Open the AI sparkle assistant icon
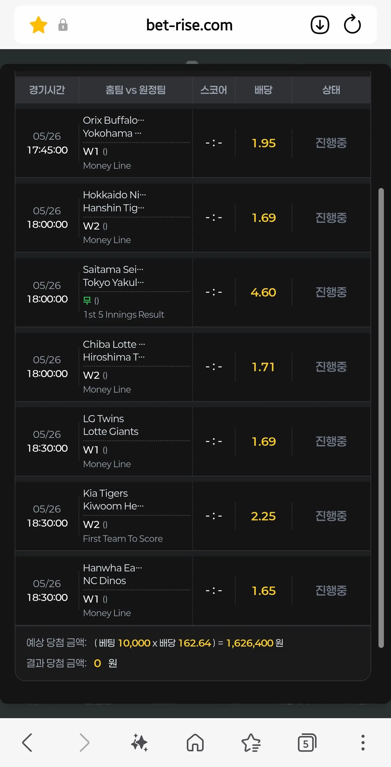This screenshot has height=767, width=391. [139, 743]
